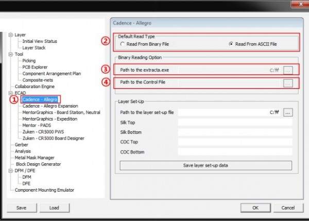This screenshot has width=309, height=221.
Task: Select Zuken - CR5000 Board Designer
Action: click(x=55, y=138)
